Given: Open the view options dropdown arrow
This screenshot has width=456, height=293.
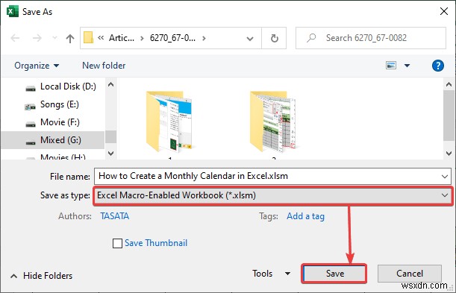Looking at the screenshot, I should [407, 66].
